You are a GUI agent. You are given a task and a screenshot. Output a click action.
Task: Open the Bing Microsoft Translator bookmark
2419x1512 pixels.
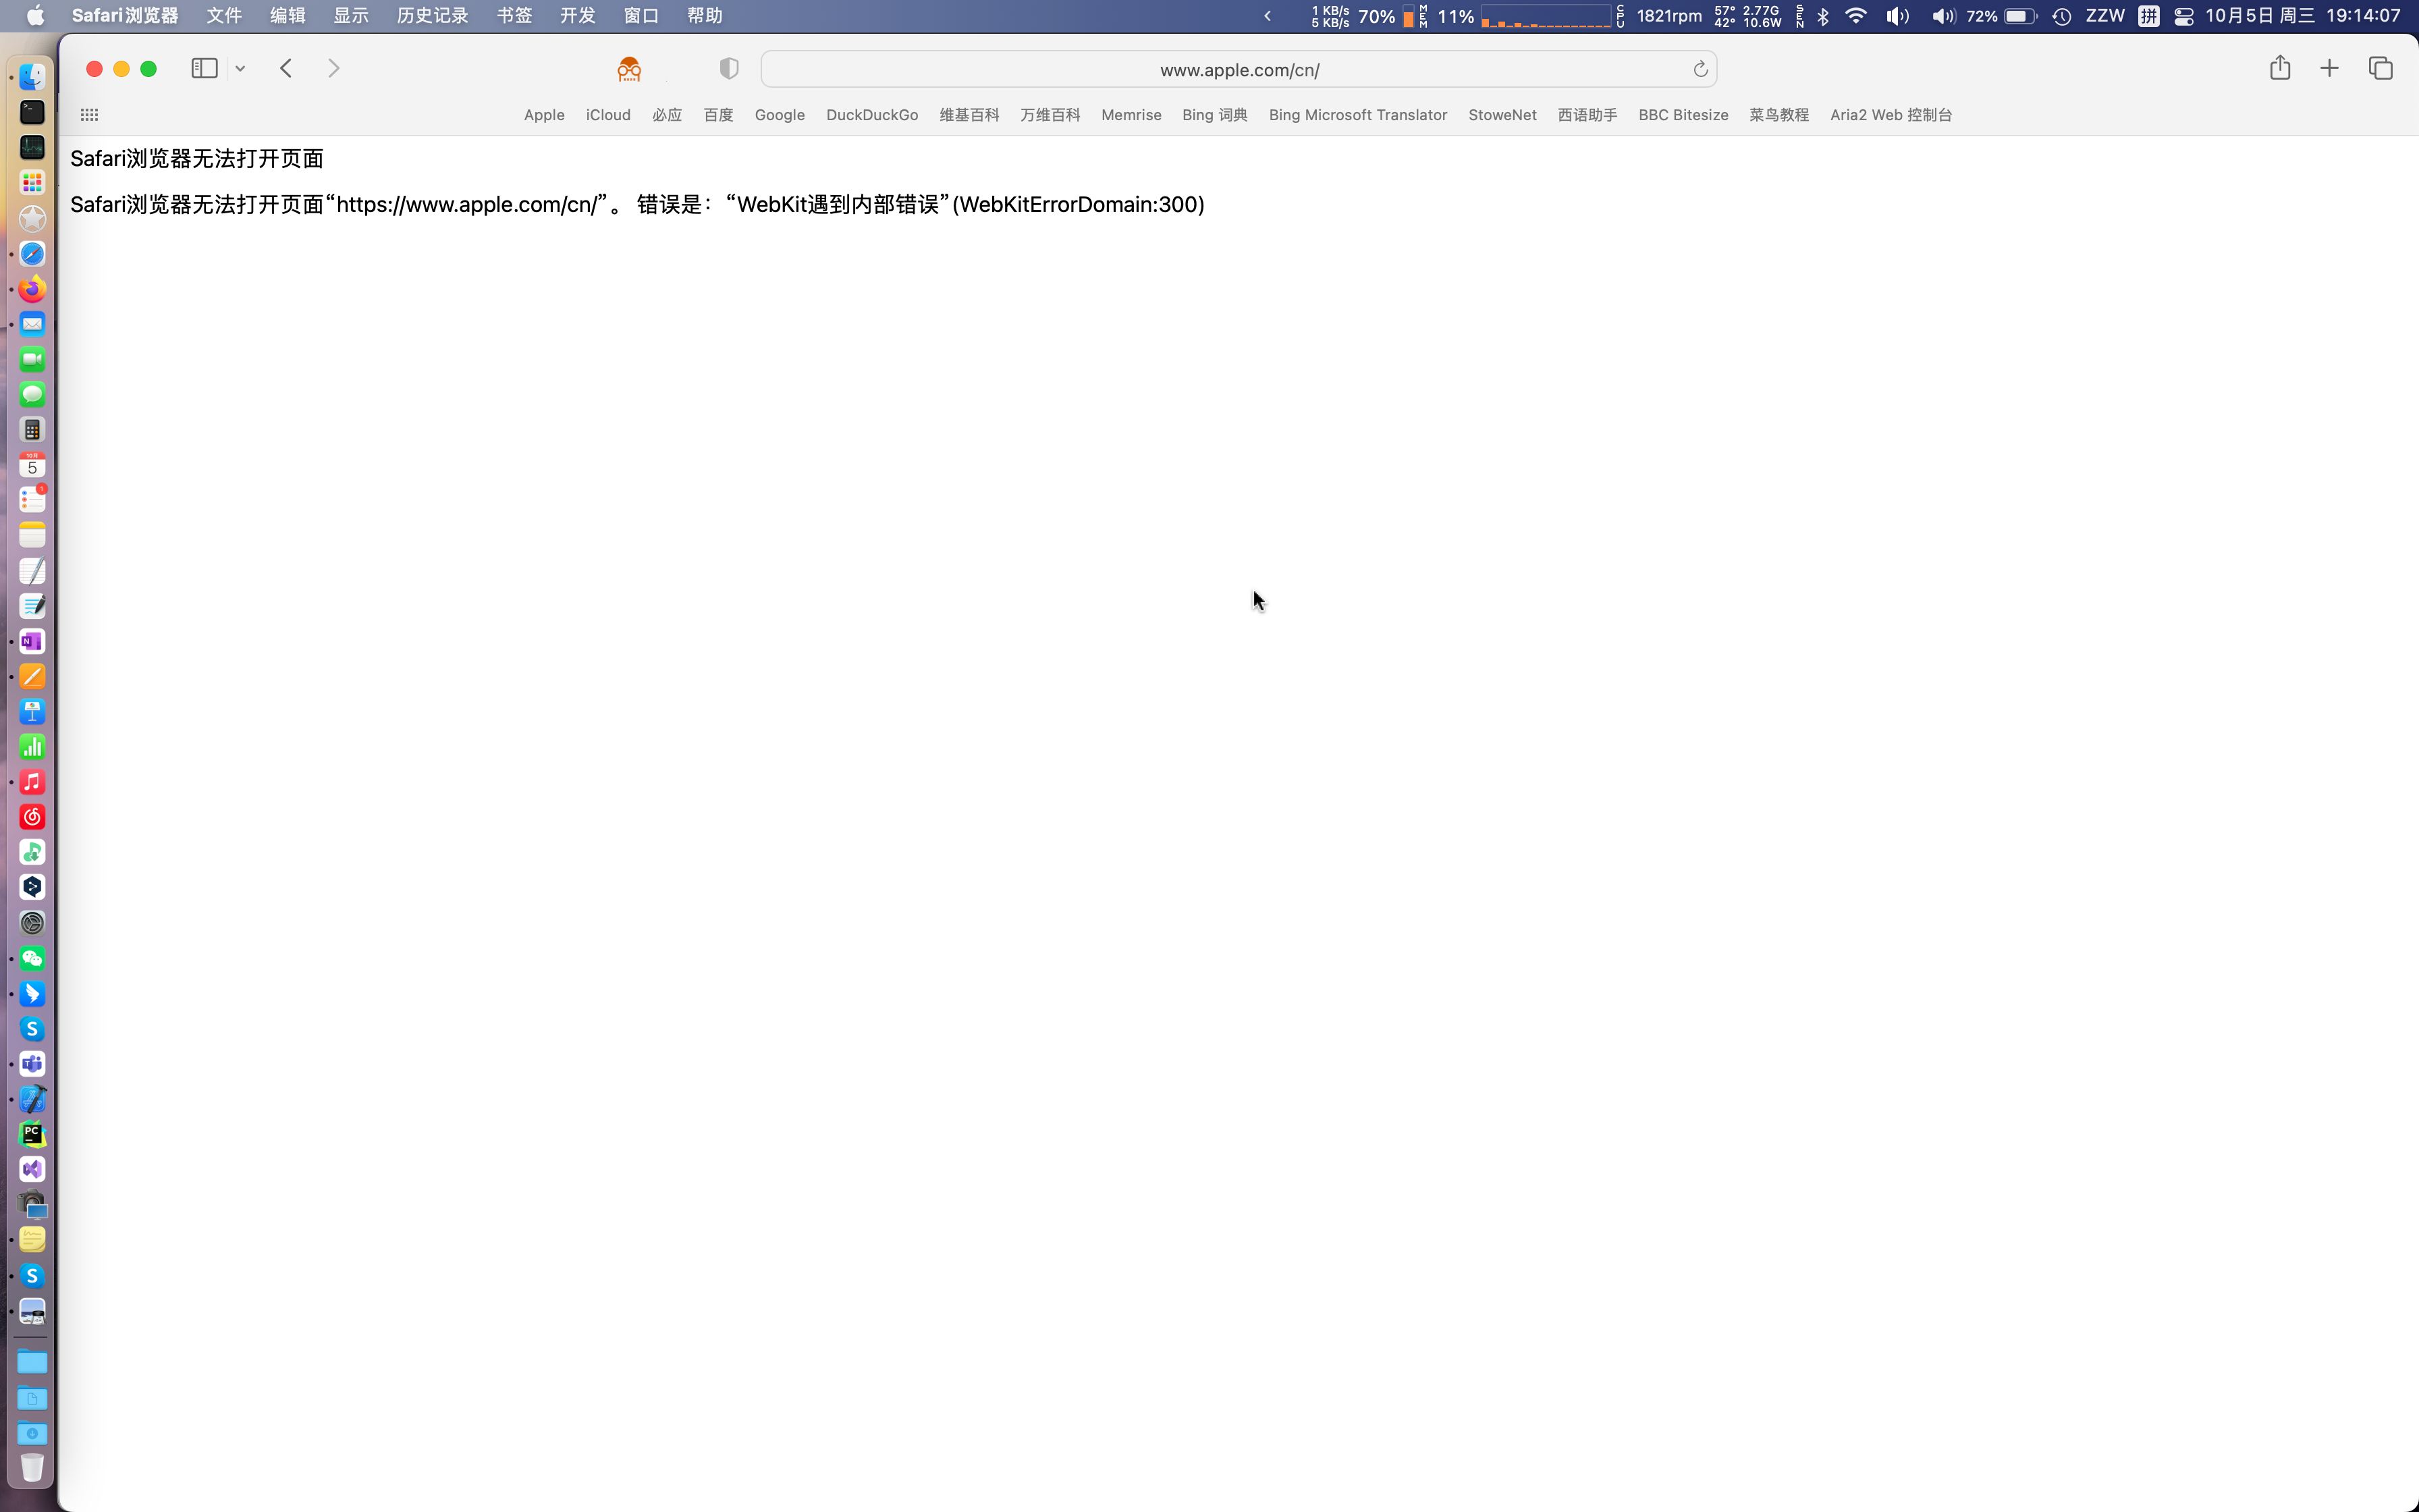[1357, 115]
